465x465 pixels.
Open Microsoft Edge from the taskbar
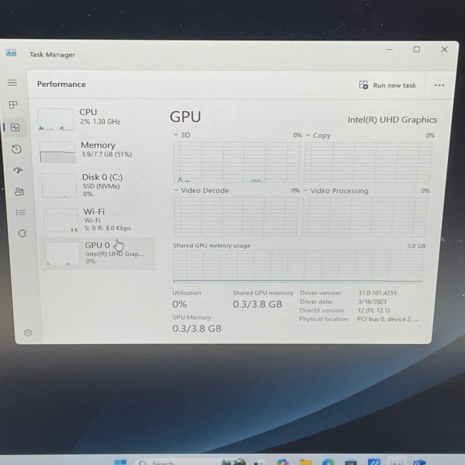[328, 462]
